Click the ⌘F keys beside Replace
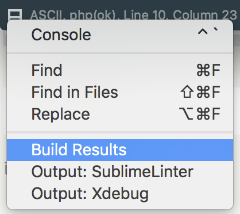 (x=208, y=114)
